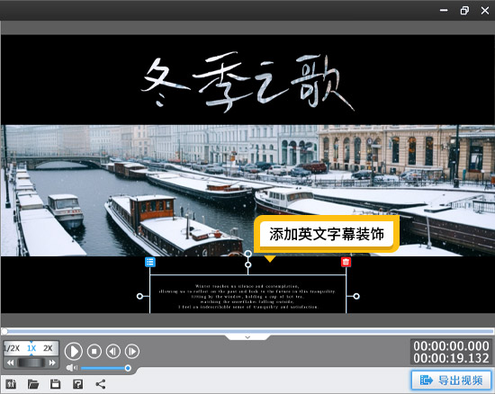Set playback speed to 1X

pos(31,348)
